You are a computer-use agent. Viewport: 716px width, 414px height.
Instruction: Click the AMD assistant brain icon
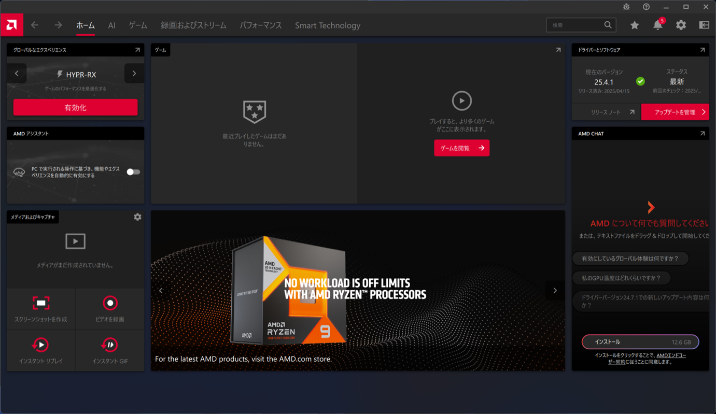click(19, 172)
